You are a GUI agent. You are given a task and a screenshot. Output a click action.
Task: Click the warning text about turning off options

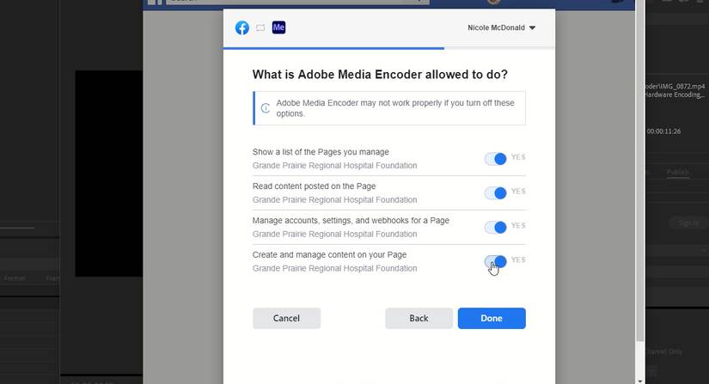[395, 108]
